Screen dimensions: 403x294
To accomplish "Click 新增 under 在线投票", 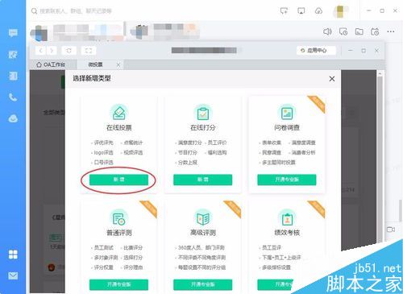I will point(118,180).
